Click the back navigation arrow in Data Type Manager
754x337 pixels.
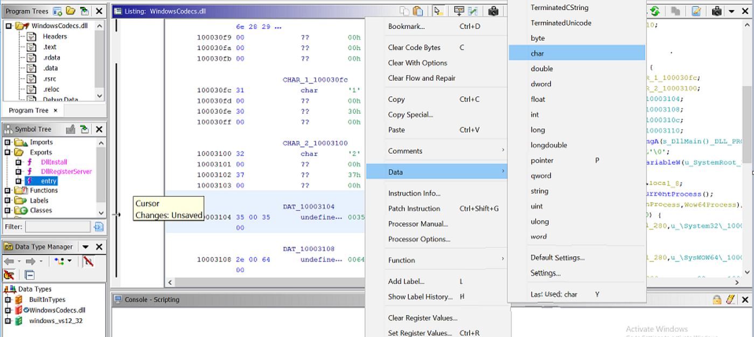tap(9, 261)
